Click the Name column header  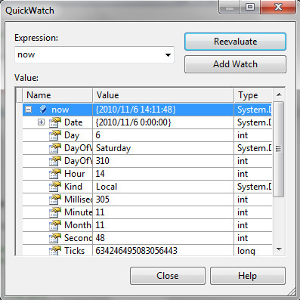pos(57,95)
